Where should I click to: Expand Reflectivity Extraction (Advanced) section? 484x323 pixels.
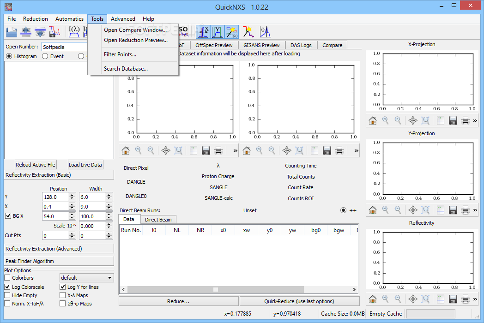coord(59,249)
